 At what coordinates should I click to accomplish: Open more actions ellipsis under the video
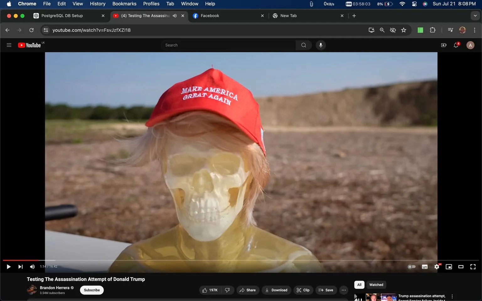click(x=343, y=290)
